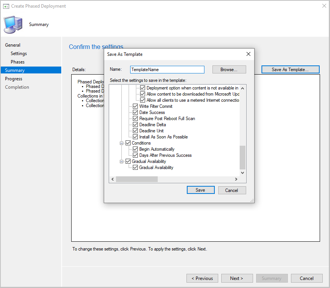
Task: Open the Settings wizard step
Action: 19,54
